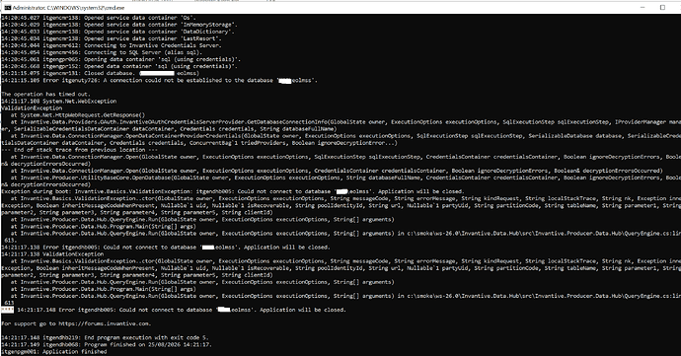Click the 'System.Net.WebException' log line

point(58,102)
